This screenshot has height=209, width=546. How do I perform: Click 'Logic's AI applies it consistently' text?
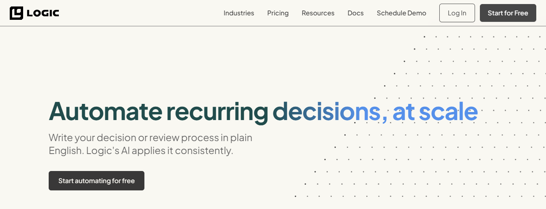pyautogui.click(x=160, y=151)
